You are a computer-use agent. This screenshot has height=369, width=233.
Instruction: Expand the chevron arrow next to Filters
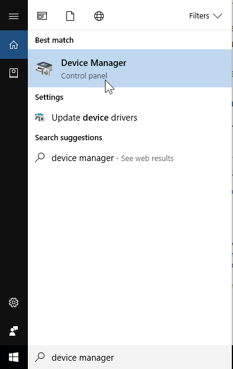(x=218, y=16)
